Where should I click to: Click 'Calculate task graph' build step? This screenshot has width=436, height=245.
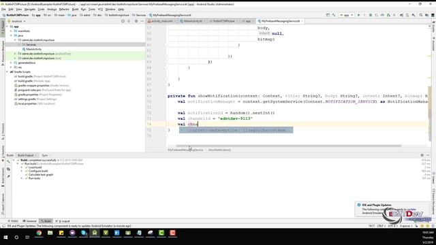(x=41, y=175)
